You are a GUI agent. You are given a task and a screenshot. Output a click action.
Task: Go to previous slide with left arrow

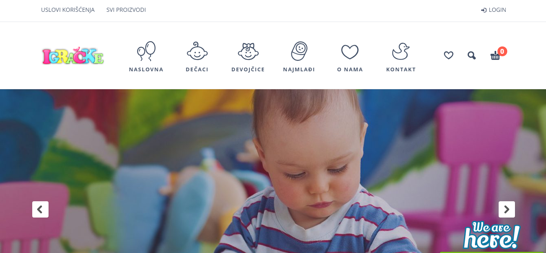click(40, 209)
